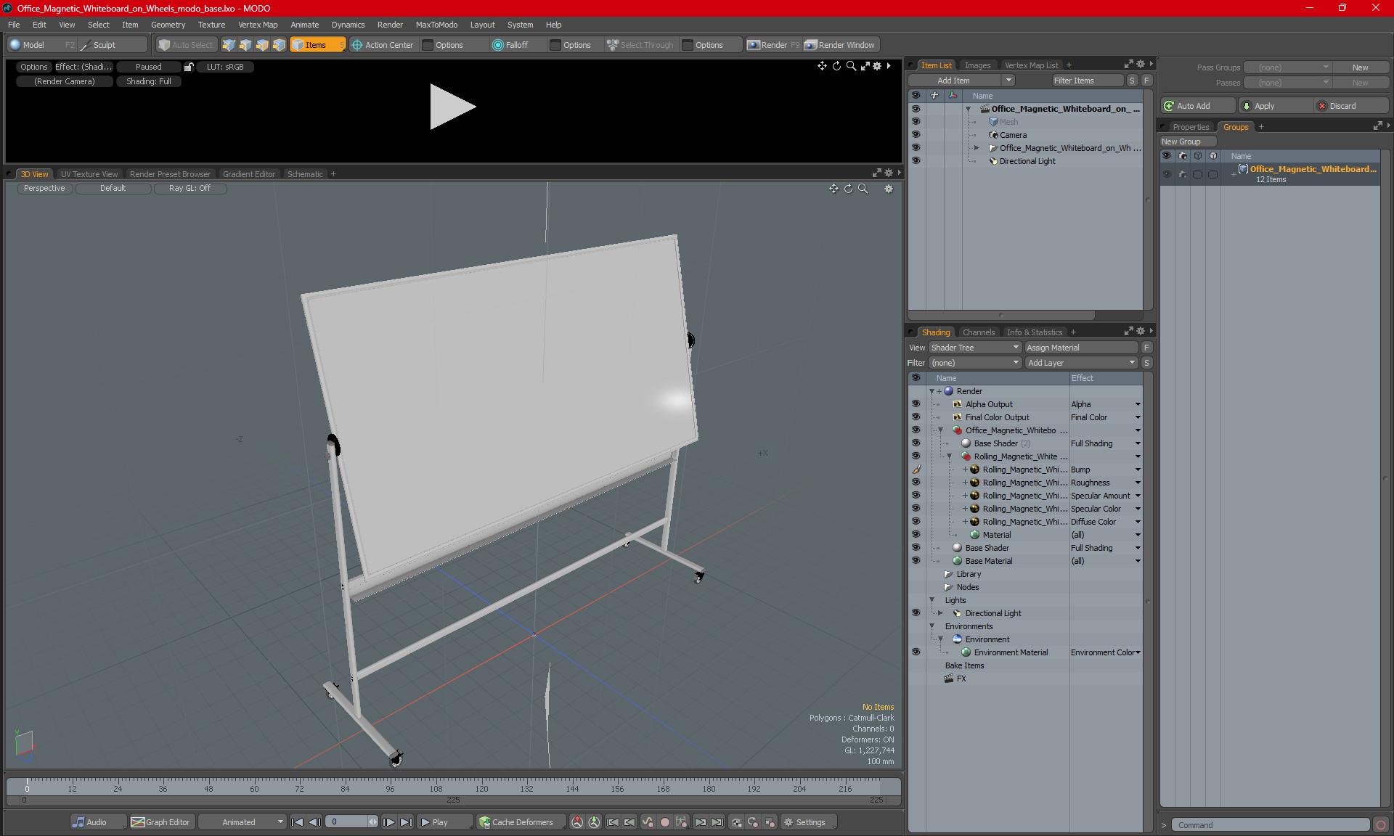Start preview render with large play icon
This screenshot has height=836, width=1394.
[452, 107]
